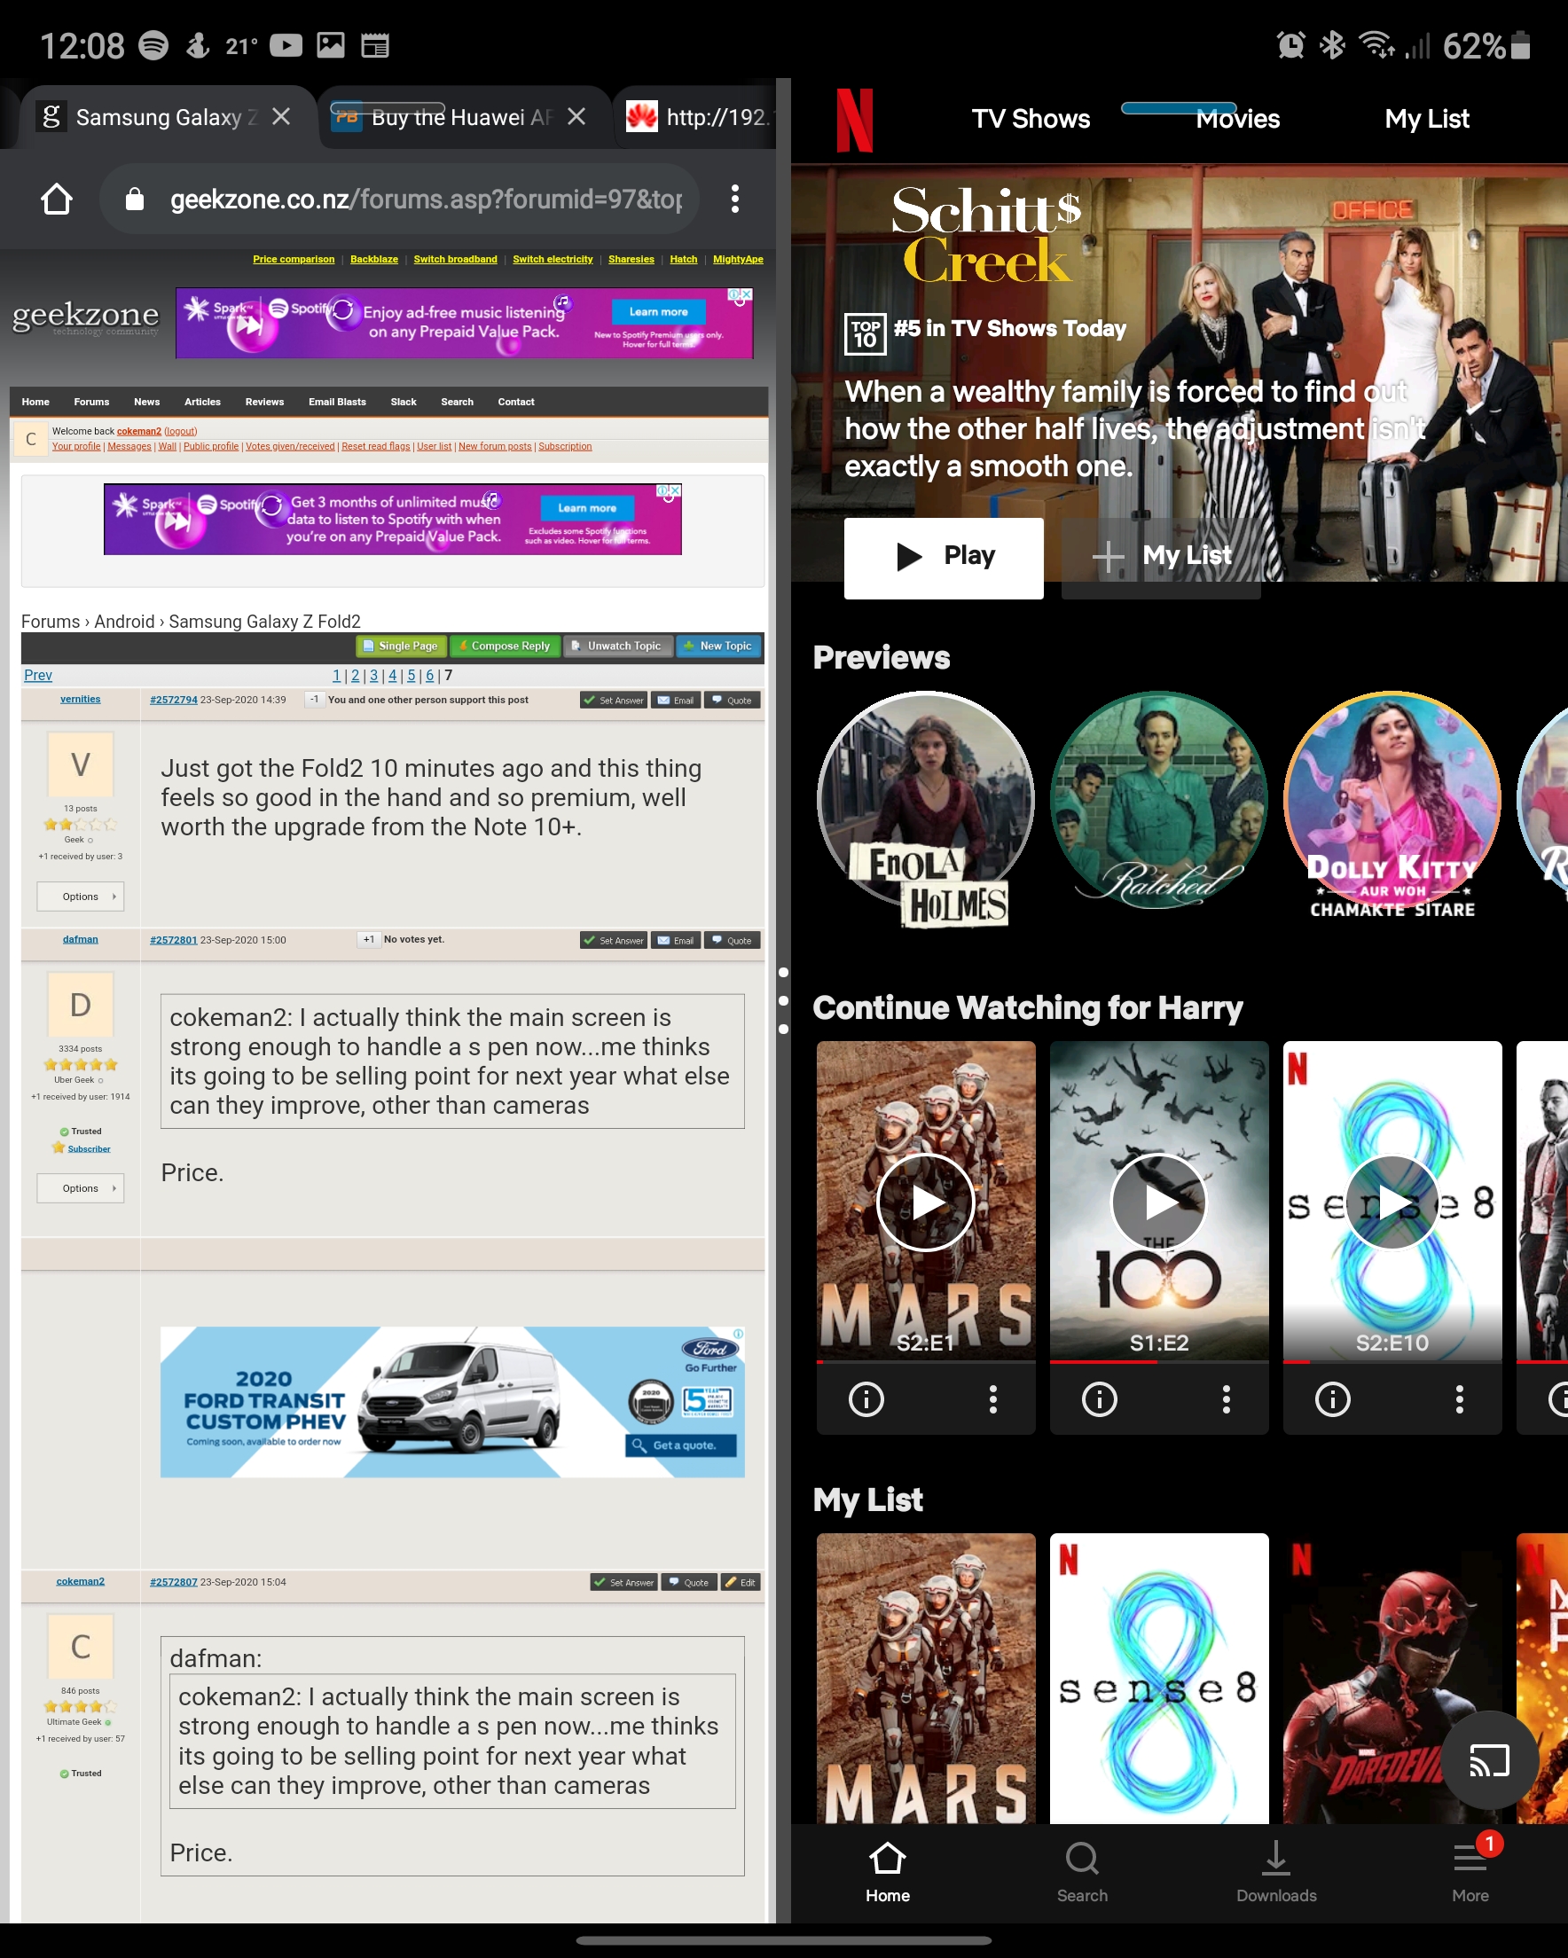The width and height of the screenshot is (1568, 1958).
Task: Tap the Netflix N logo
Action: 854,120
